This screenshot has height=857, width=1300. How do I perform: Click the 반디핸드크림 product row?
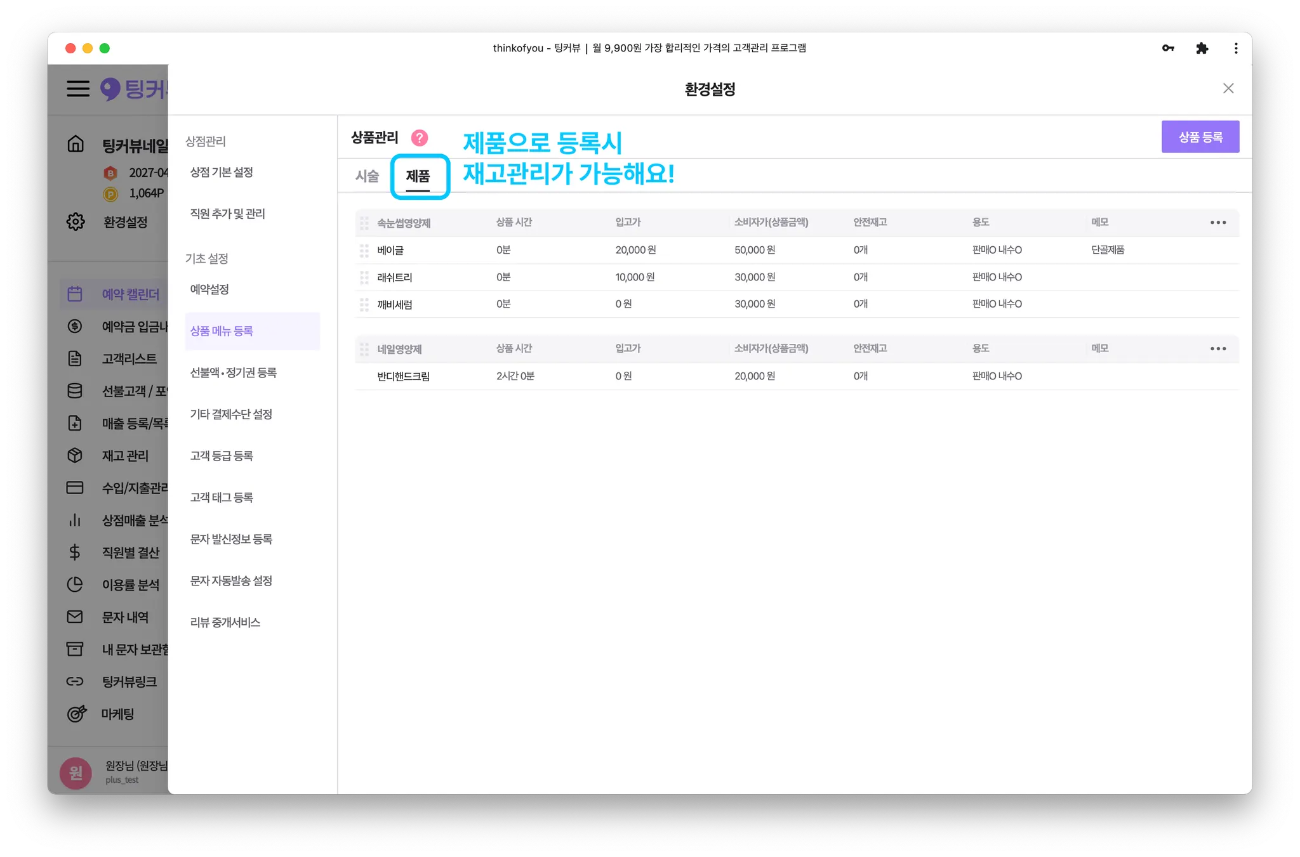(404, 376)
